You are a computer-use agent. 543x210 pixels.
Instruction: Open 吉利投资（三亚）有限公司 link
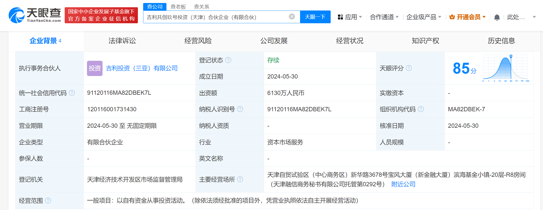[142, 68]
